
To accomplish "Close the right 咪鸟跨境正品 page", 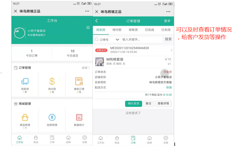I will pyautogui.click(x=97, y=12).
